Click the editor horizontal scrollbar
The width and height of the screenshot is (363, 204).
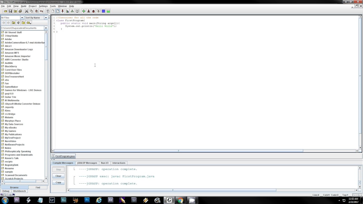click(x=178, y=151)
